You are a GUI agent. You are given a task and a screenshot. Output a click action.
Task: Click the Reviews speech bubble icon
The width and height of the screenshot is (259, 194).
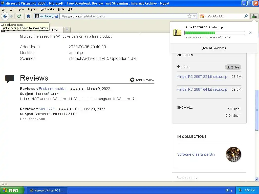click(10, 79)
